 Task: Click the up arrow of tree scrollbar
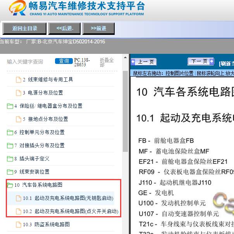tap(126, 57)
